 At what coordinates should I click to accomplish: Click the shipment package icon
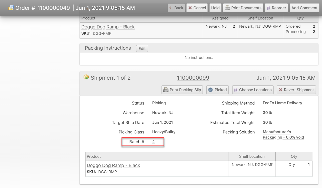pos(86,77)
